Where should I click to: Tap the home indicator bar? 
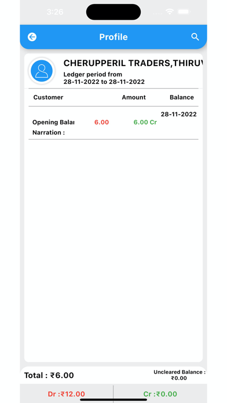[x=113, y=400]
